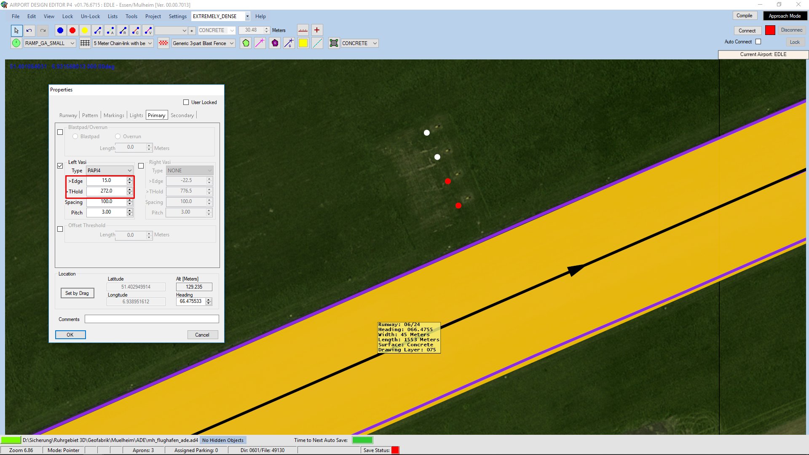Viewport: 809px width, 455px height.
Task: Click the red checkered blast fence icon
Action: (x=163, y=43)
